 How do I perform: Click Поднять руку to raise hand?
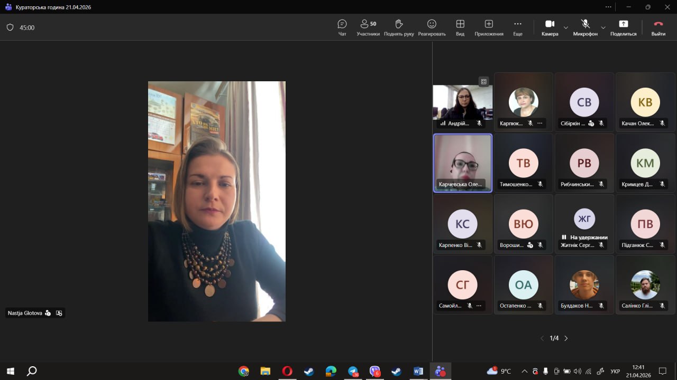coord(399,27)
